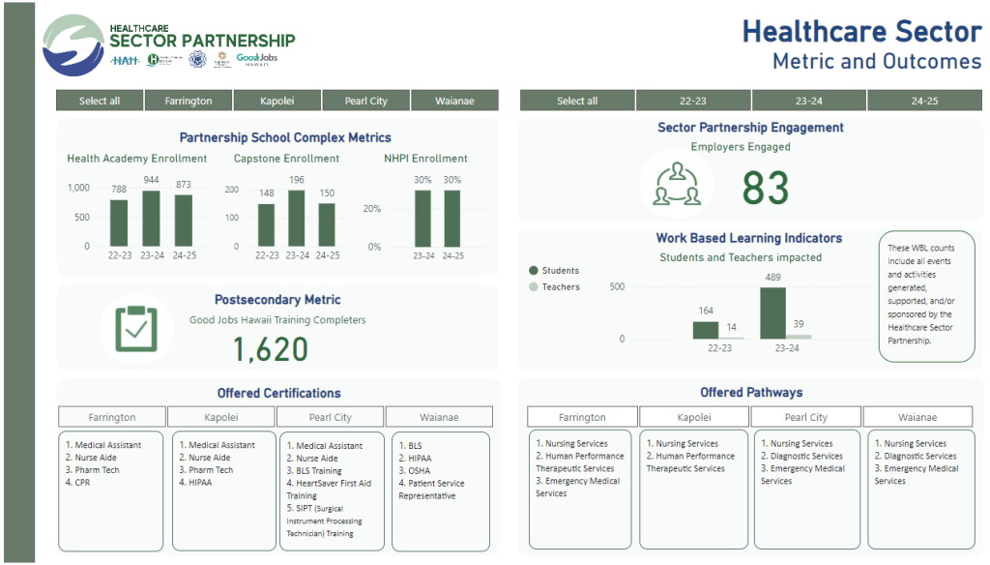Click the NHPI Enrollment 23-24 bar
This screenshot has width=990, height=565.
(x=423, y=219)
